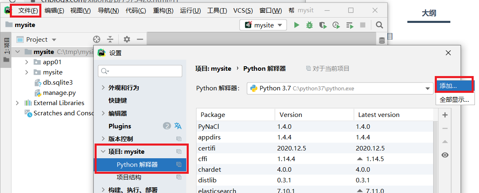Viewport: 479px width, 193px height.
Task: Open the VCS(S) menu
Action: point(243,10)
